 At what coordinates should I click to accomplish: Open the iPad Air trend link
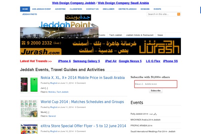pyautogui.click(x=111, y=61)
